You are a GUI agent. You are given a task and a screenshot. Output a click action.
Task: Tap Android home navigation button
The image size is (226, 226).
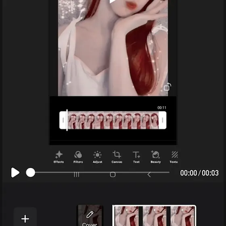pyautogui.click(x=113, y=174)
